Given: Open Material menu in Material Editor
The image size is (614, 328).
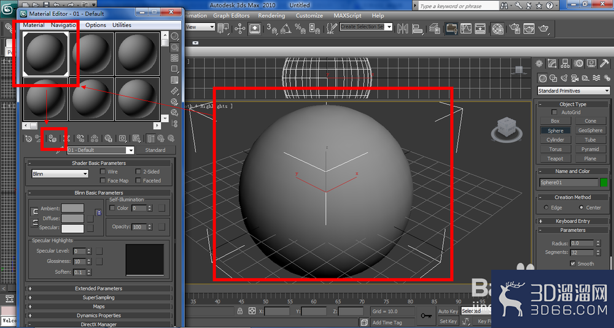Looking at the screenshot, I should [x=33, y=25].
